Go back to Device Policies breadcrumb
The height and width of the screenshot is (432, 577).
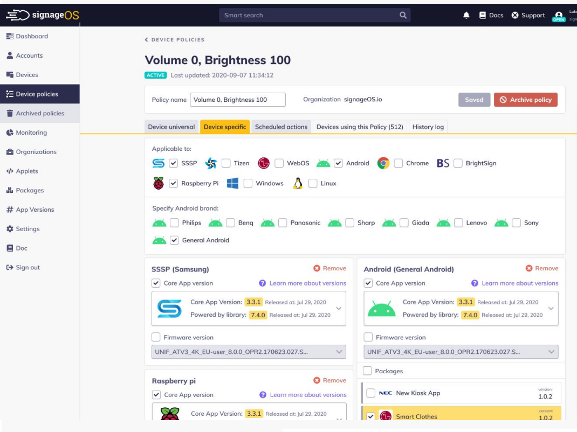point(175,40)
